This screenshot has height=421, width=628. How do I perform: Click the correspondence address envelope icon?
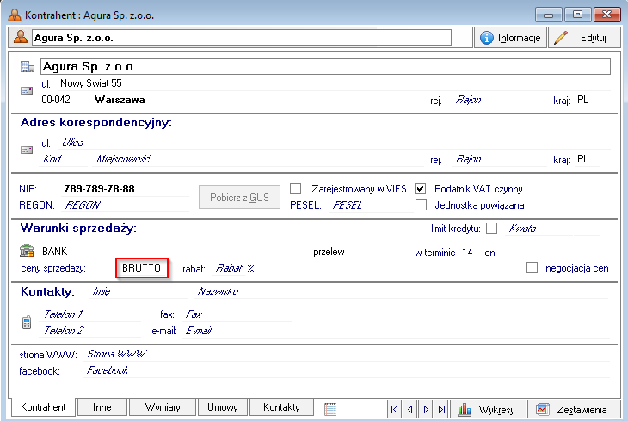click(x=27, y=149)
